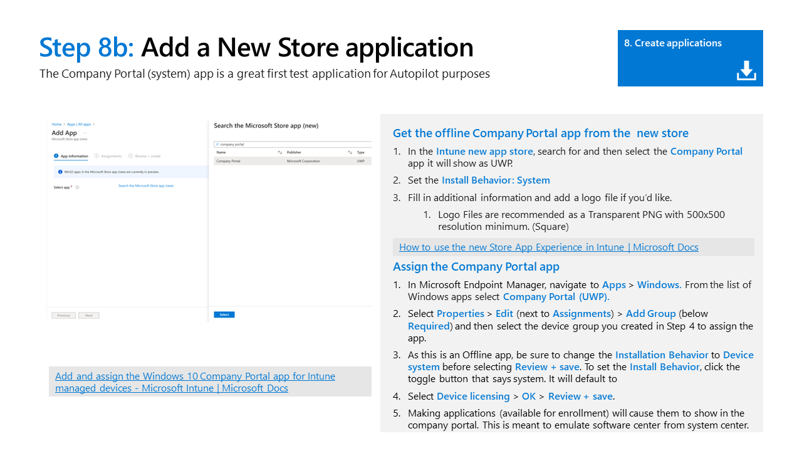The image size is (802, 451).
Task: Click the magnifier icon in store search box
Action: (x=217, y=145)
